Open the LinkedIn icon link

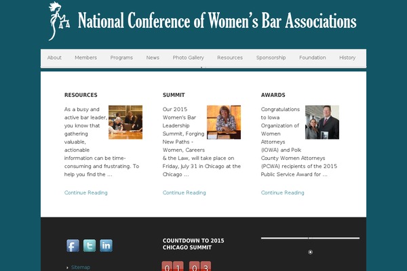coord(106,245)
